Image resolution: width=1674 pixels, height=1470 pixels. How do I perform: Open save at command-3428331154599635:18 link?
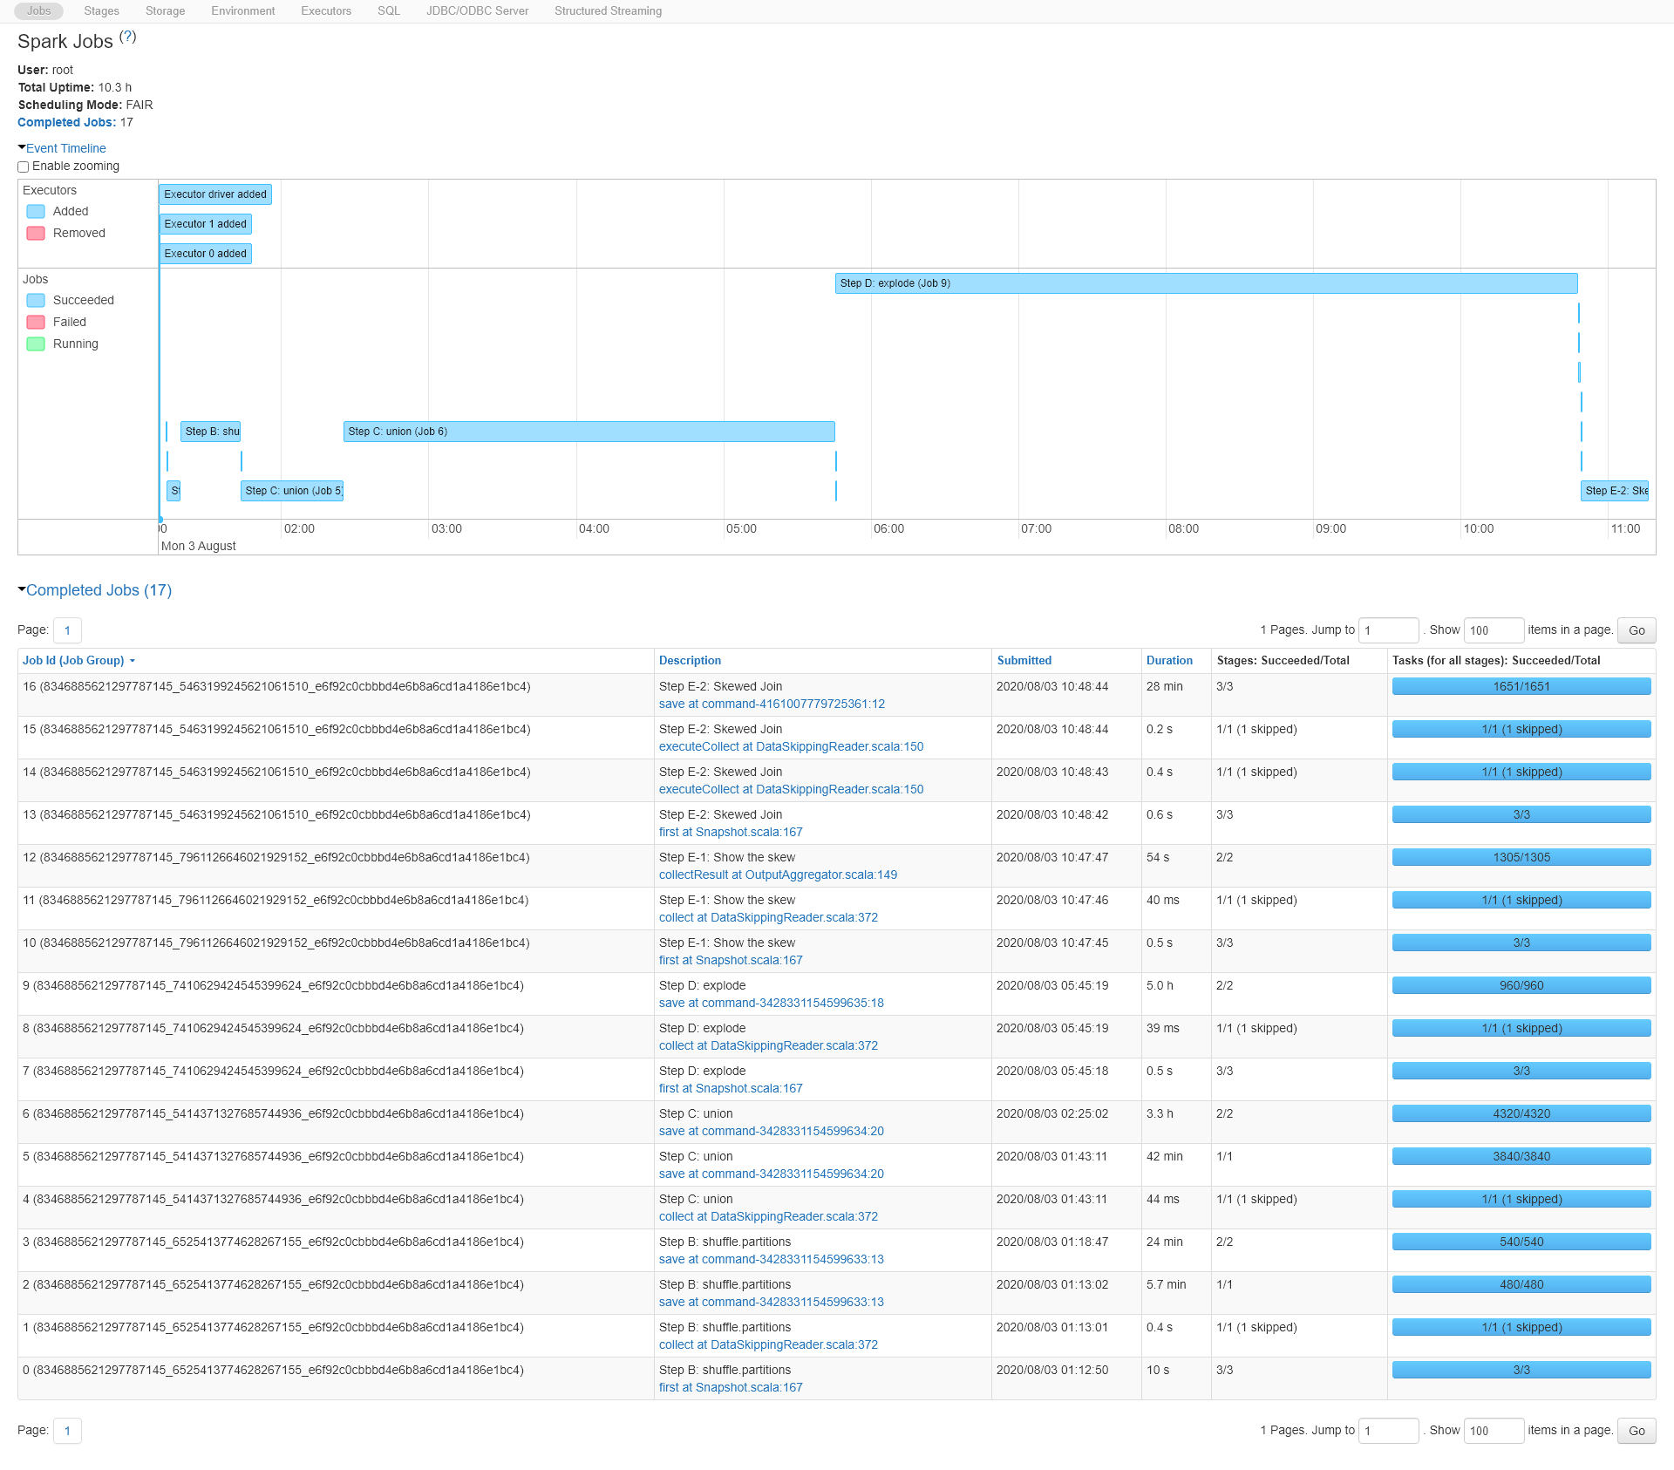(772, 1003)
